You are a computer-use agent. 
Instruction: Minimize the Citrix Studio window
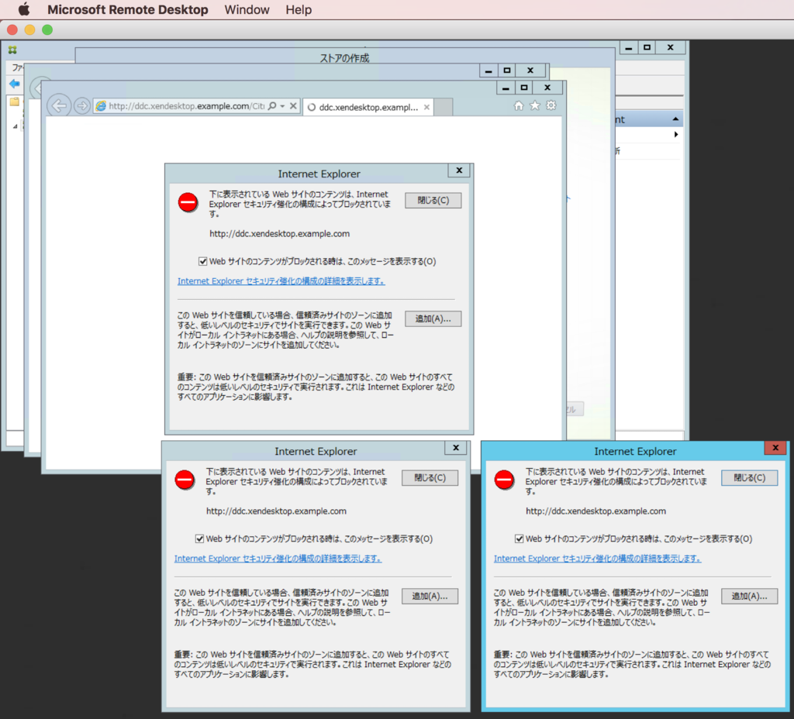point(628,47)
